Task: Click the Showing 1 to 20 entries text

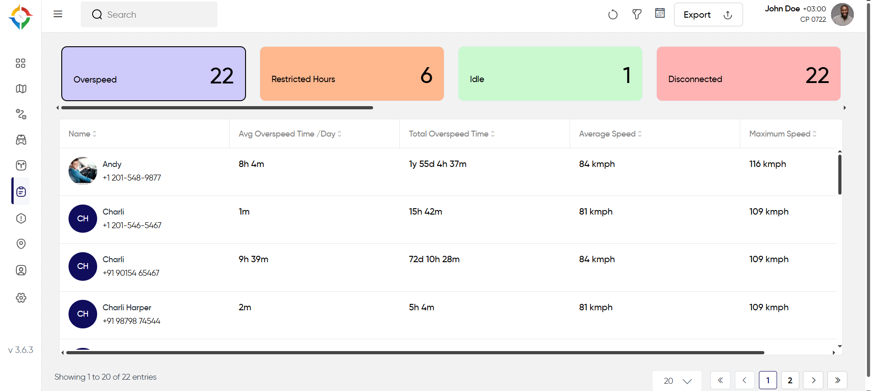Action: pos(105,377)
